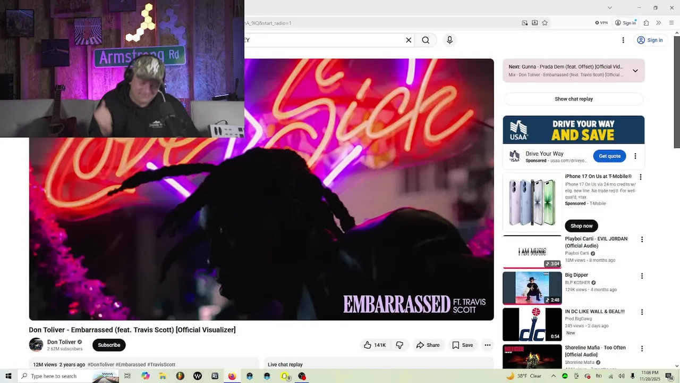Like the video with thumbs-up 141K

pyautogui.click(x=375, y=345)
